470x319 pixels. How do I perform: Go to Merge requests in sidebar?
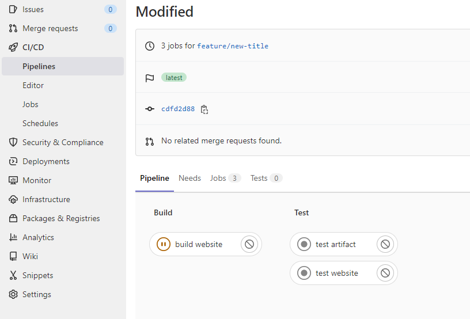pyautogui.click(x=50, y=28)
